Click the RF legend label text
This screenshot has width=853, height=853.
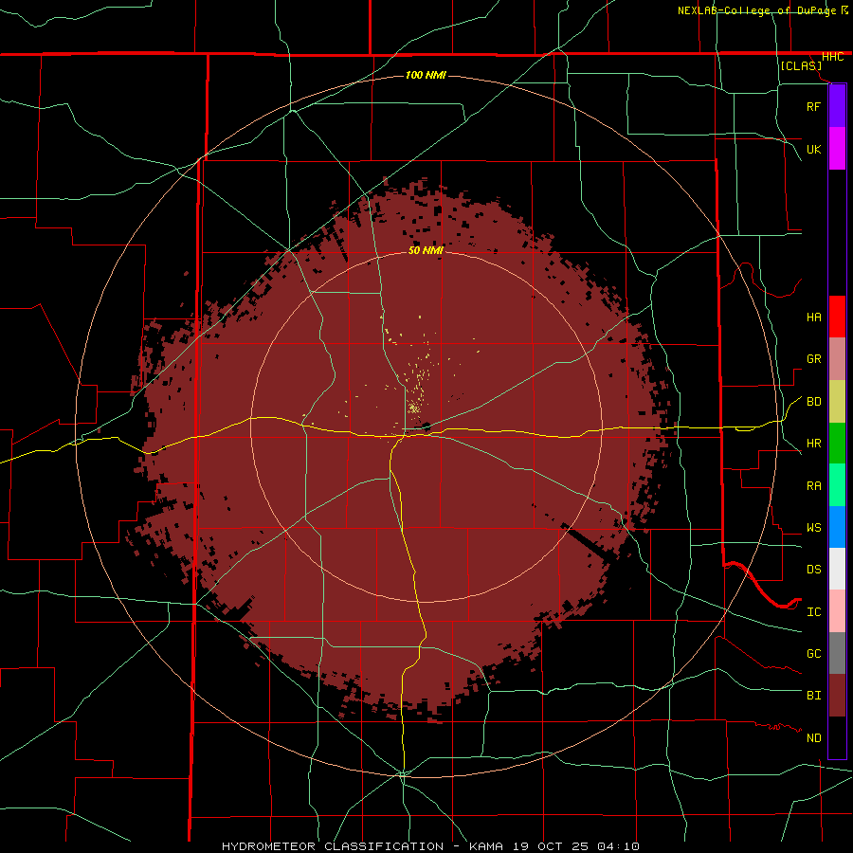tap(813, 107)
